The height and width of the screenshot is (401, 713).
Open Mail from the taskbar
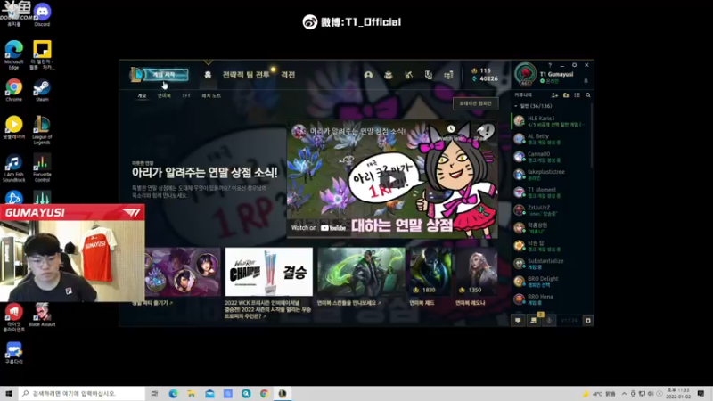tap(209, 394)
